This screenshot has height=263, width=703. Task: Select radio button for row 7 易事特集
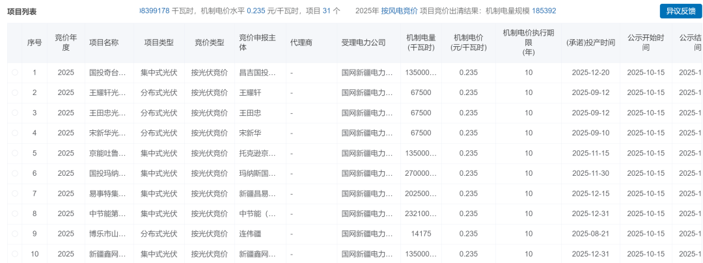click(15, 193)
